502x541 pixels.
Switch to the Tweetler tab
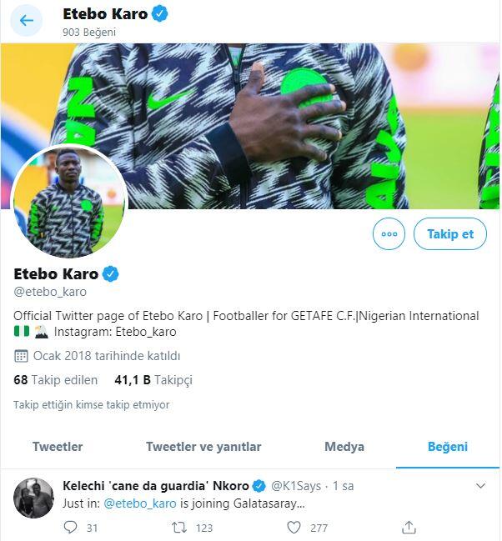(58, 447)
